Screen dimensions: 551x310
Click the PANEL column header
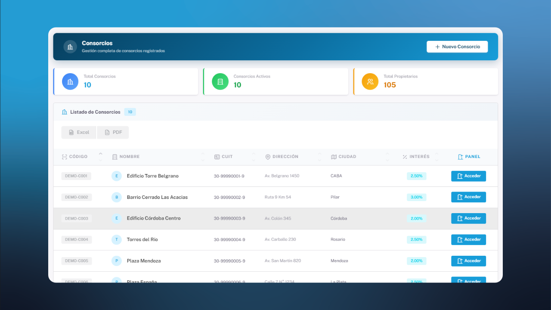[x=469, y=157]
